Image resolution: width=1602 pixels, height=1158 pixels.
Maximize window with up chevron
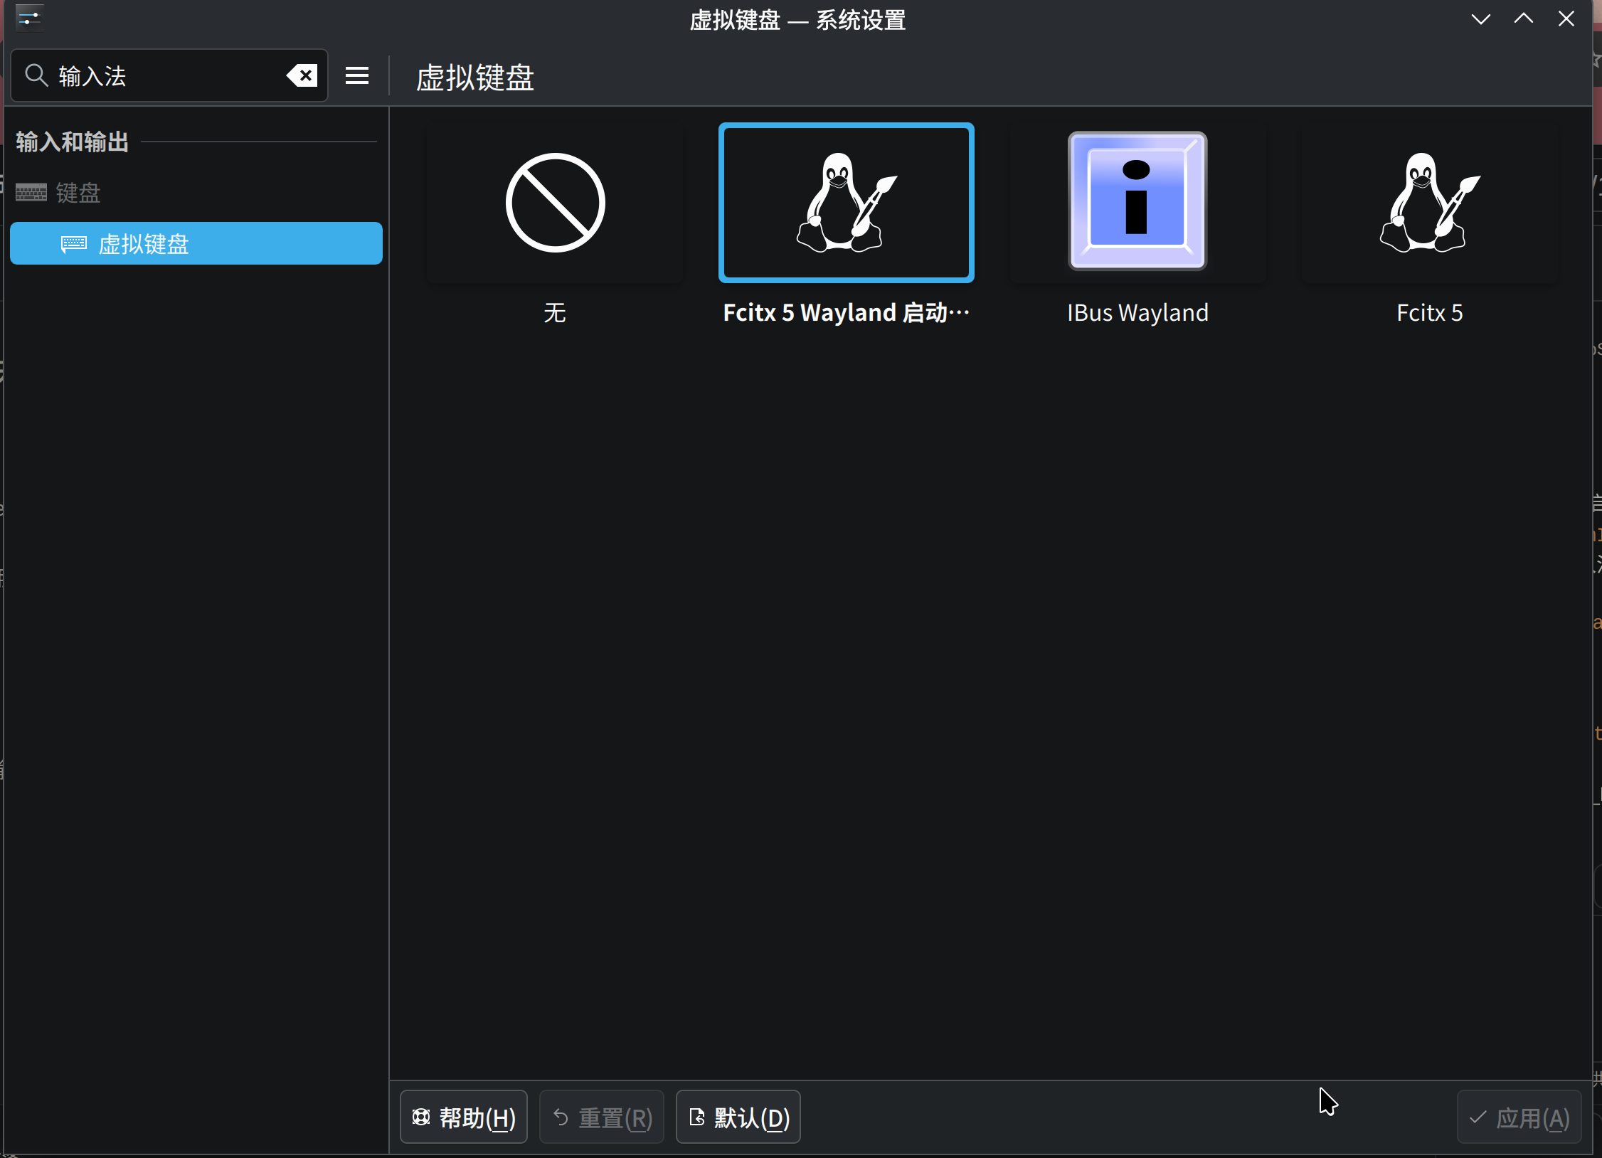[1523, 19]
